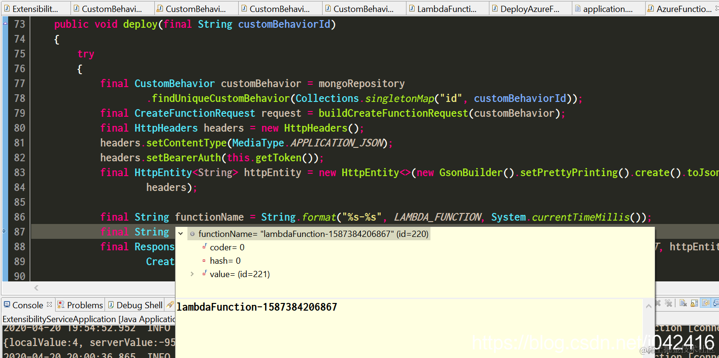Click the ExtensibilityServiceApplication console launch label
This screenshot has width=719, height=358.
(x=88, y=319)
